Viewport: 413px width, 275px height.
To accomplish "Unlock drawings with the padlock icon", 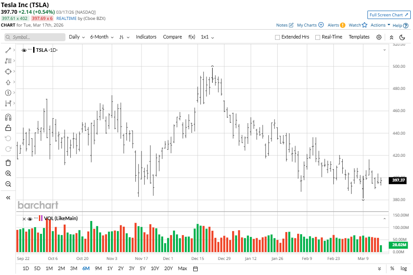I will (8, 127).
